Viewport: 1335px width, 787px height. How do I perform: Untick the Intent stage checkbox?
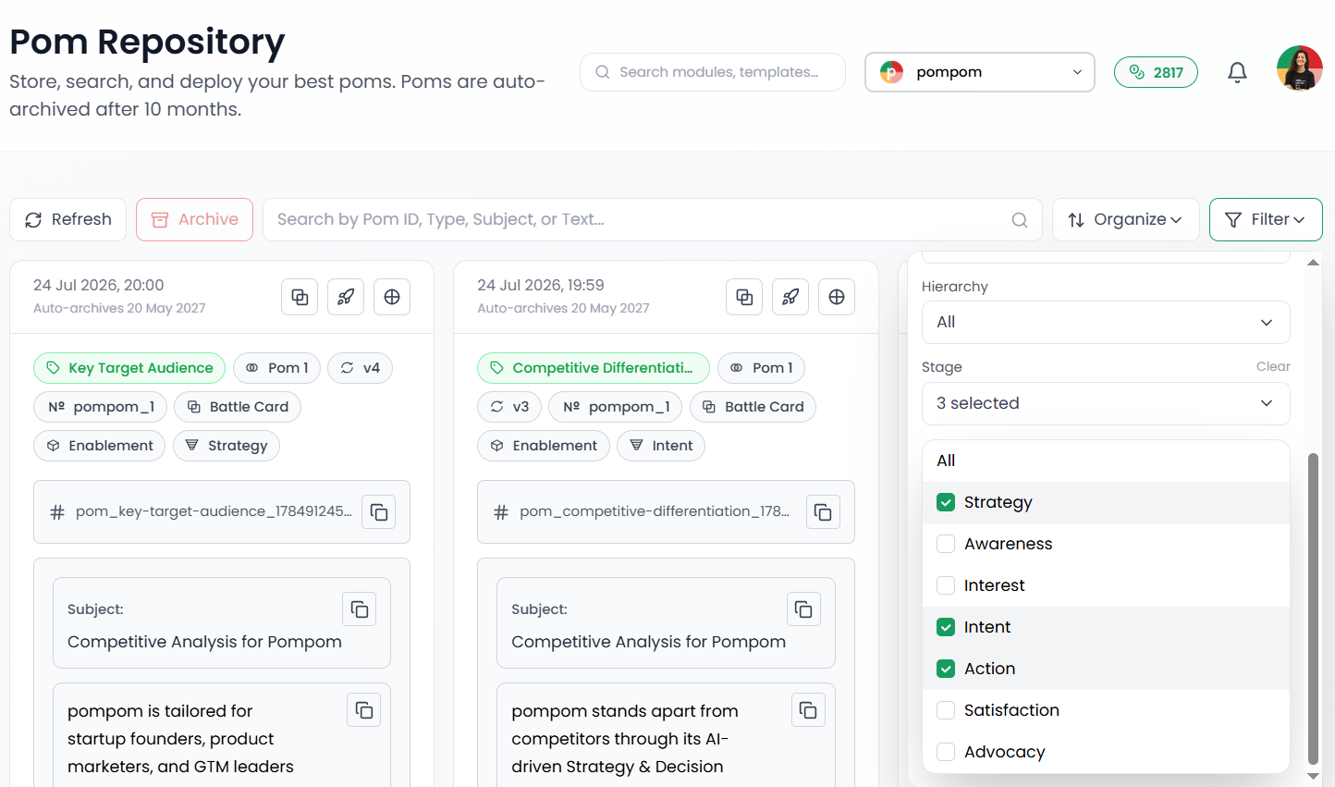tap(946, 627)
